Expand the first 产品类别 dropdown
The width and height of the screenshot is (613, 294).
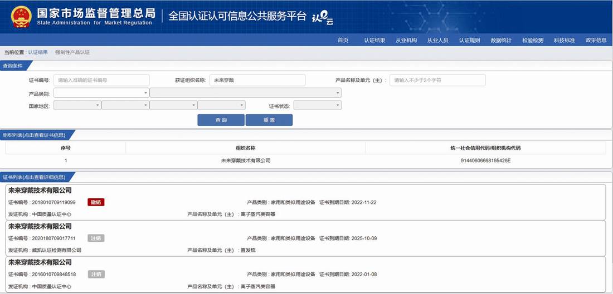click(x=101, y=93)
